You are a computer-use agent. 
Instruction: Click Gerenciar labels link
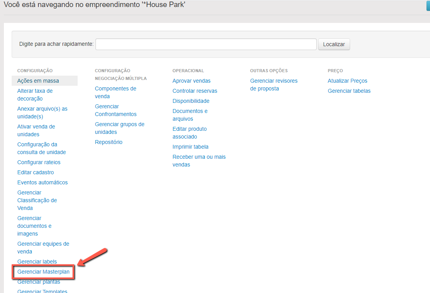(x=37, y=262)
